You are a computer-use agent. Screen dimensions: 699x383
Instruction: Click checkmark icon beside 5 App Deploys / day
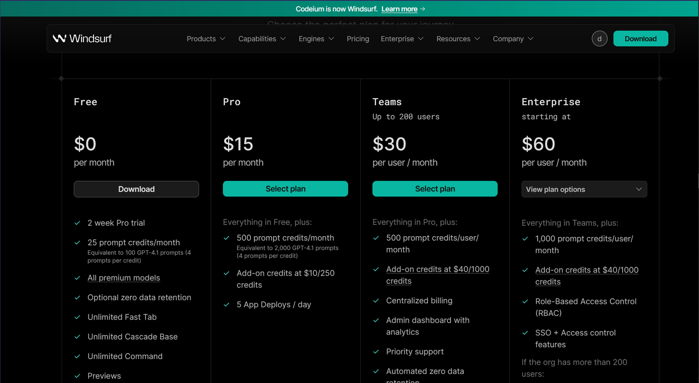(x=226, y=305)
